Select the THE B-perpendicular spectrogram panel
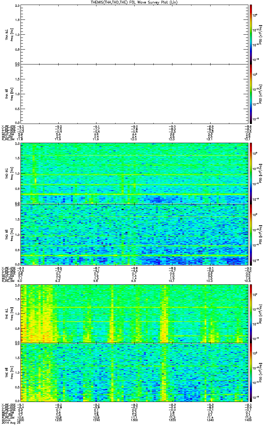This screenshot has height=425, width=265. click(x=134, y=313)
